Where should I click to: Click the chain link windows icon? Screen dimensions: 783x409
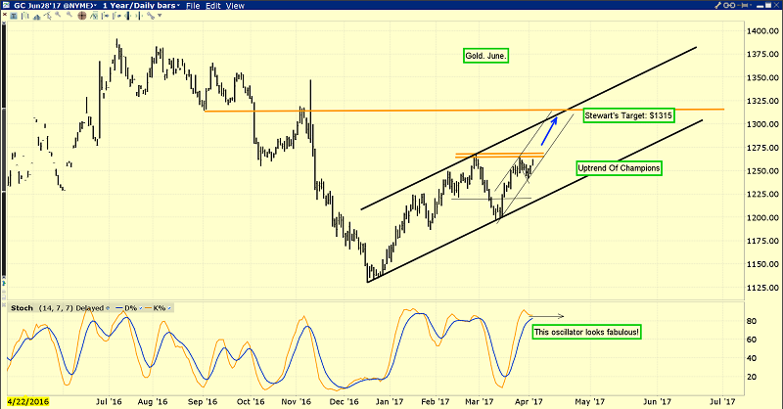[x=729, y=5]
